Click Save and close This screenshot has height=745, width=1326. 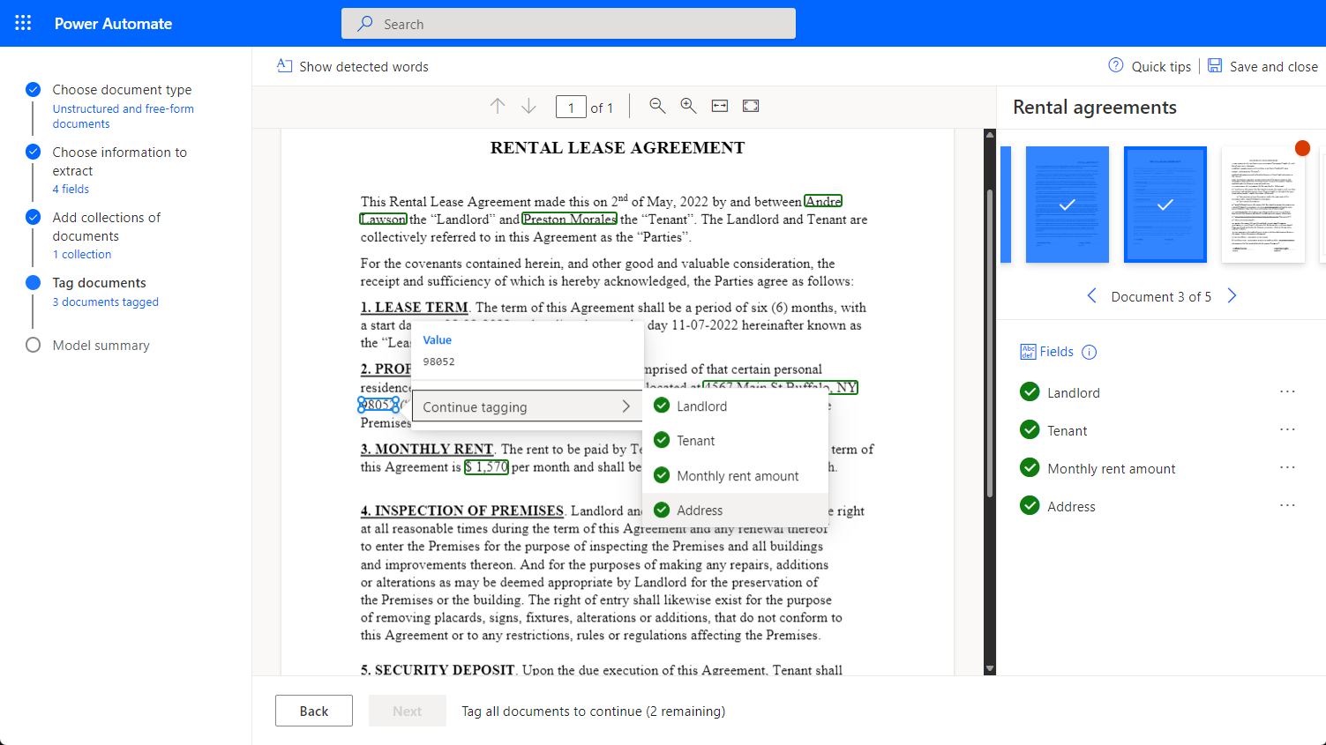tap(1262, 66)
